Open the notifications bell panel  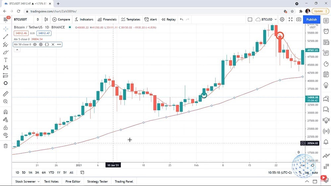pos(326,142)
